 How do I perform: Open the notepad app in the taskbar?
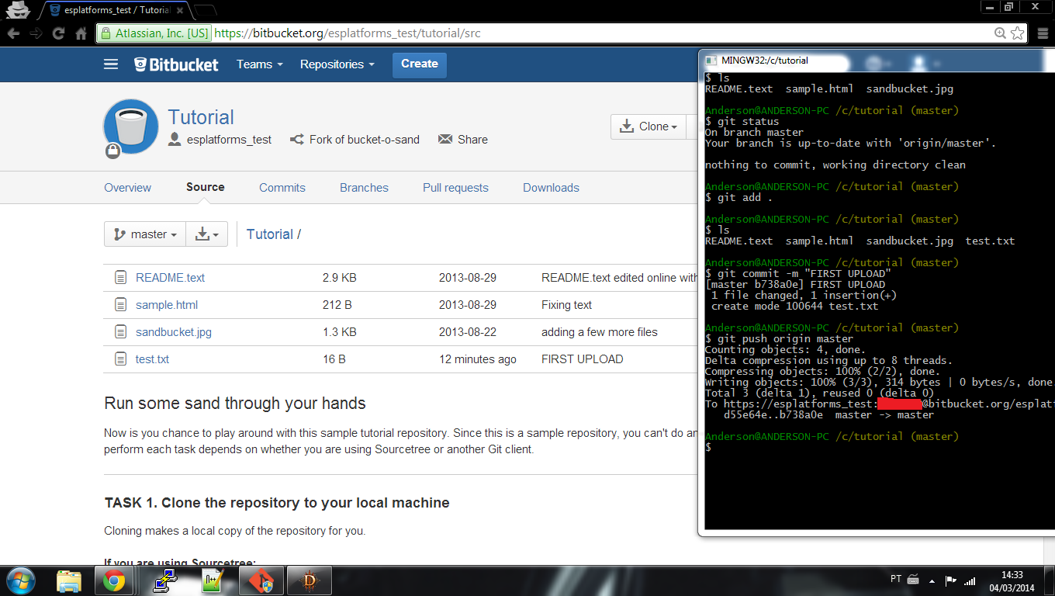click(212, 580)
